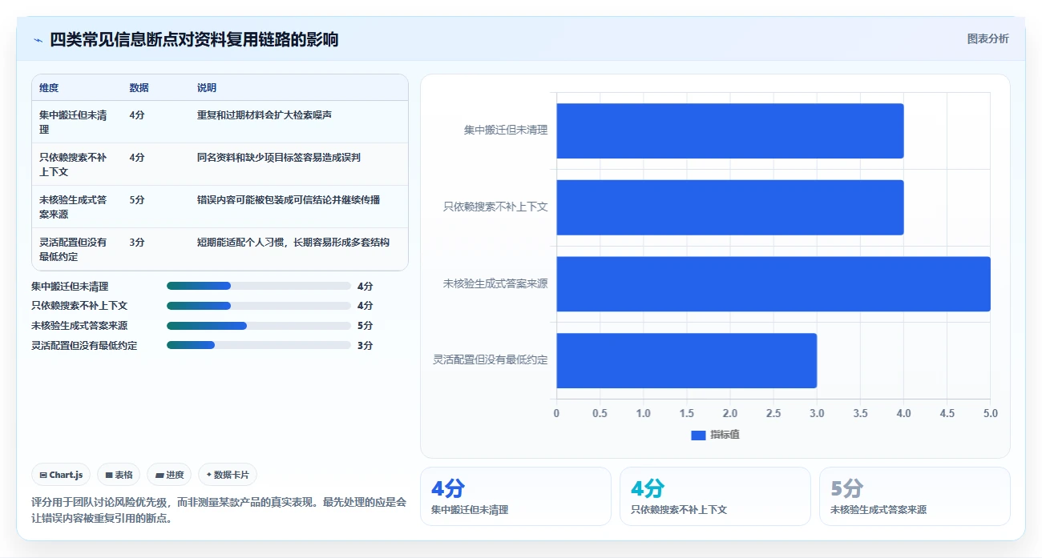
Task: Click progress bar for 集中搬迁但未清理
Action: 258,286
